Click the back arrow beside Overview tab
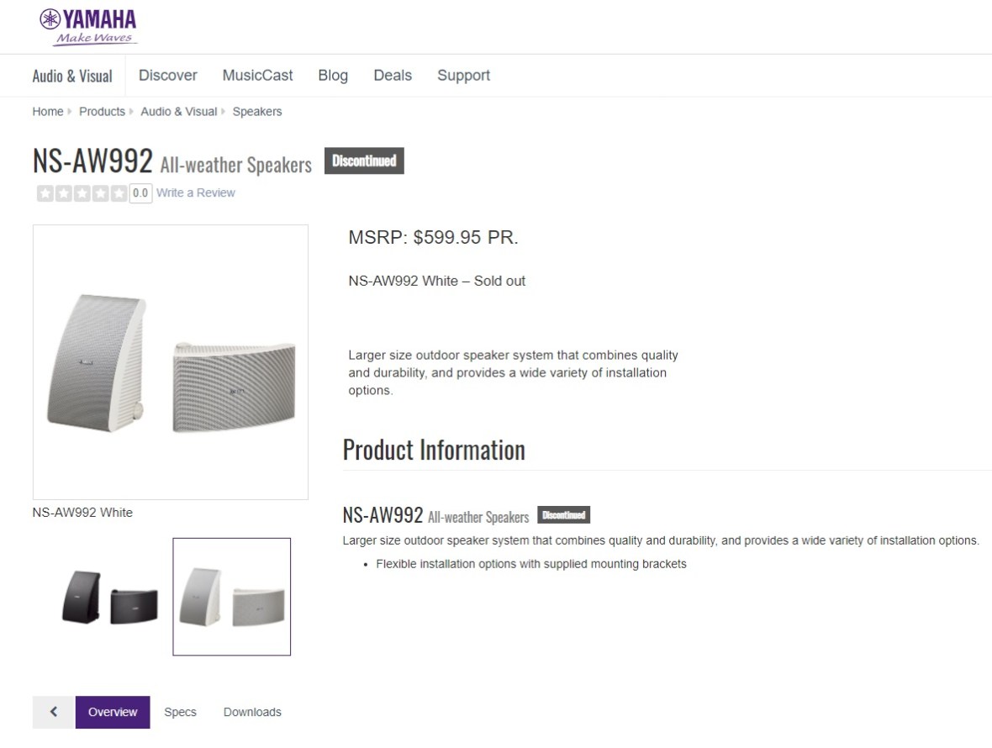 [x=54, y=712]
